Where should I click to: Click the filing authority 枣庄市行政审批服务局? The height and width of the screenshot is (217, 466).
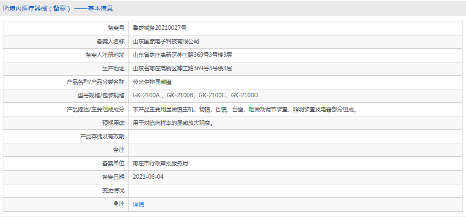point(160,164)
